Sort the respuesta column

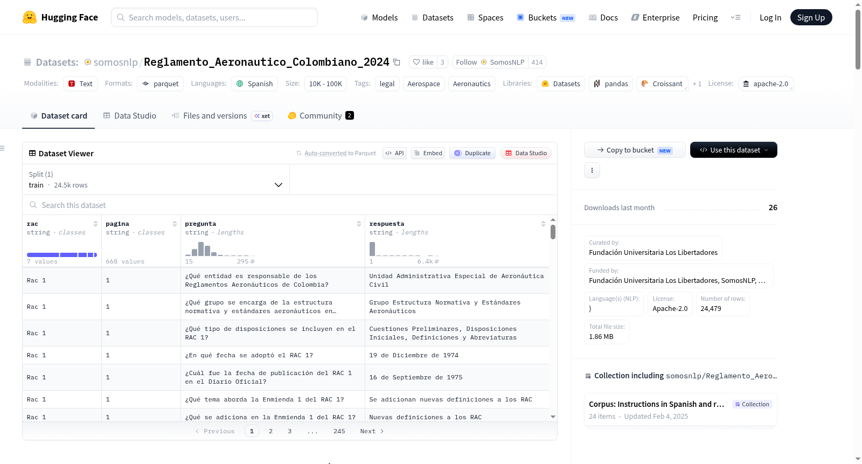(543, 224)
